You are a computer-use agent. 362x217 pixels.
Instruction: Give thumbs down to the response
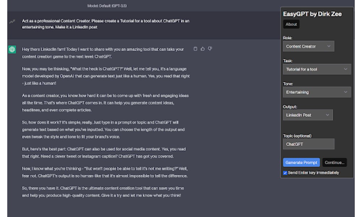click(x=210, y=49)
